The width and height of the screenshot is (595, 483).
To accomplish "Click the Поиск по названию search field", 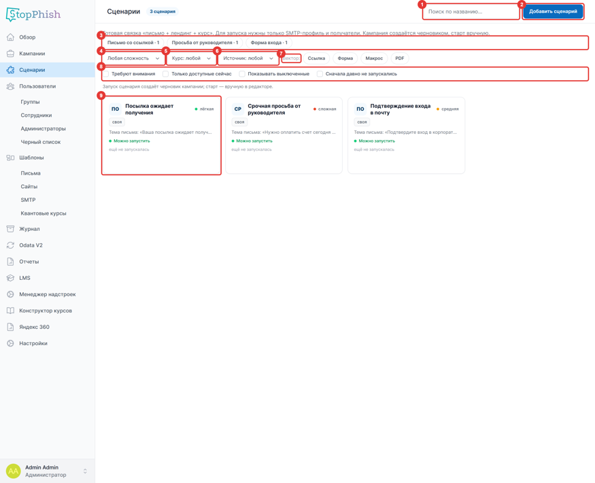I will click(471, 12).
